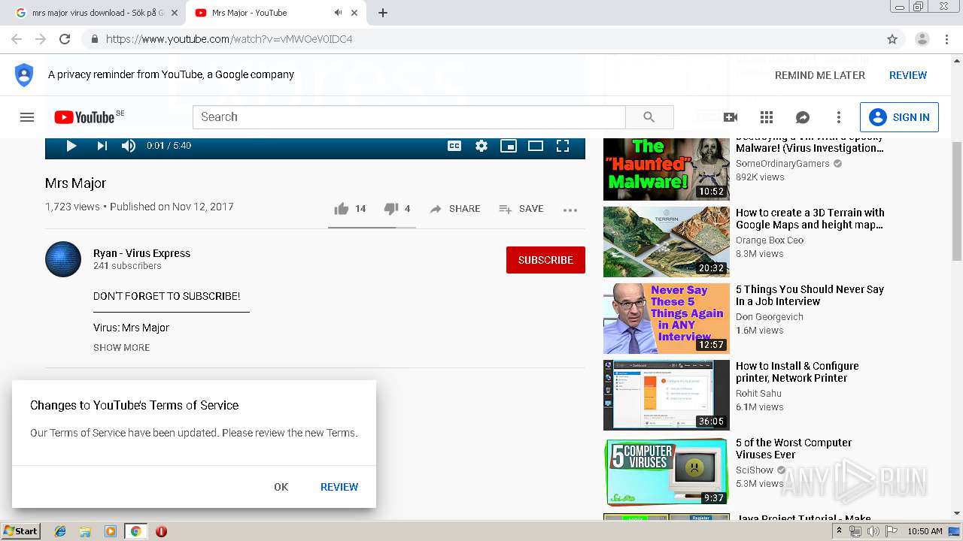Image resolution: width=963 pixels, height=541 pixels.
Task: Open Ryan - Virus Express channel avatar
Action: pyautogui.click(x=63, y=259)
